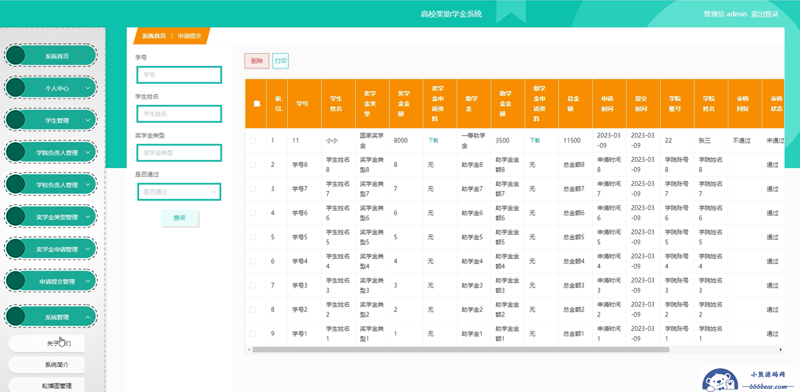
Task: Expand the 个人中心 menu
Action: coord(51,88)
